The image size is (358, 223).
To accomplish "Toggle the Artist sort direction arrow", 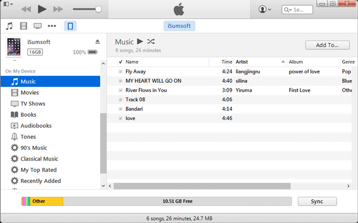I will pyautogui.click(x=283, y=62).
